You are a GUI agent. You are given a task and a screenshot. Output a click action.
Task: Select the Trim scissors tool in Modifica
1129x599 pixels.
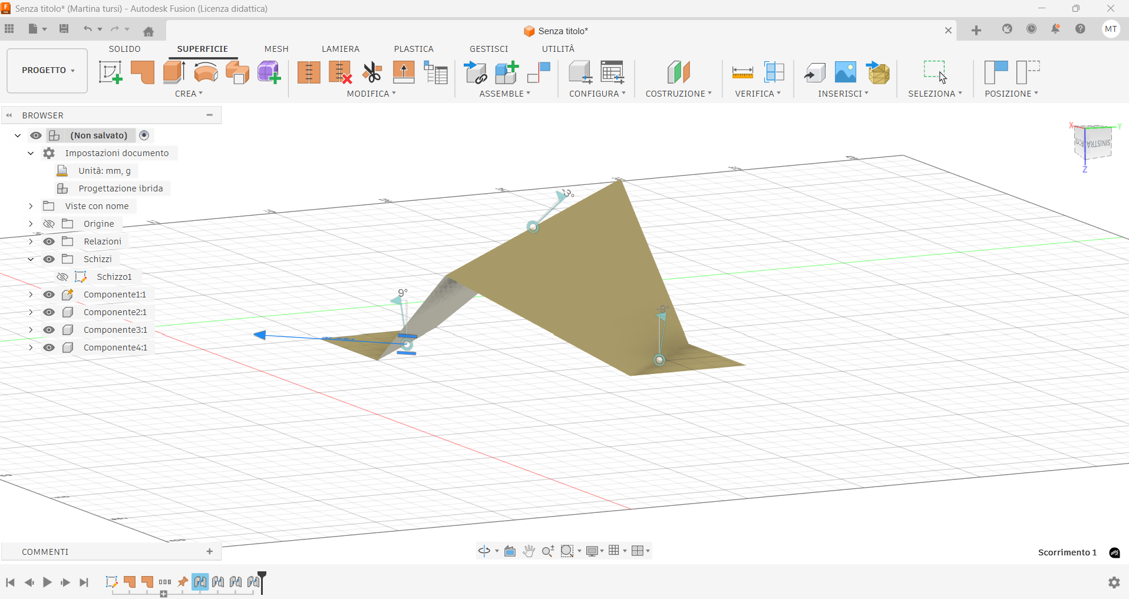pos(372,72)
